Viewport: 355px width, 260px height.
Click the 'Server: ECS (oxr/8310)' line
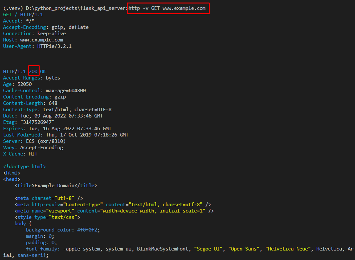point(35,141)
